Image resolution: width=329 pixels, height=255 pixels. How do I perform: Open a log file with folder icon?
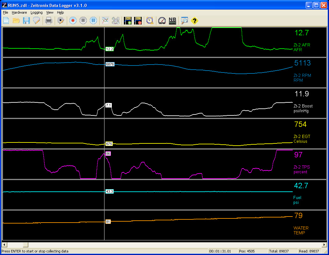click(16, 21)
